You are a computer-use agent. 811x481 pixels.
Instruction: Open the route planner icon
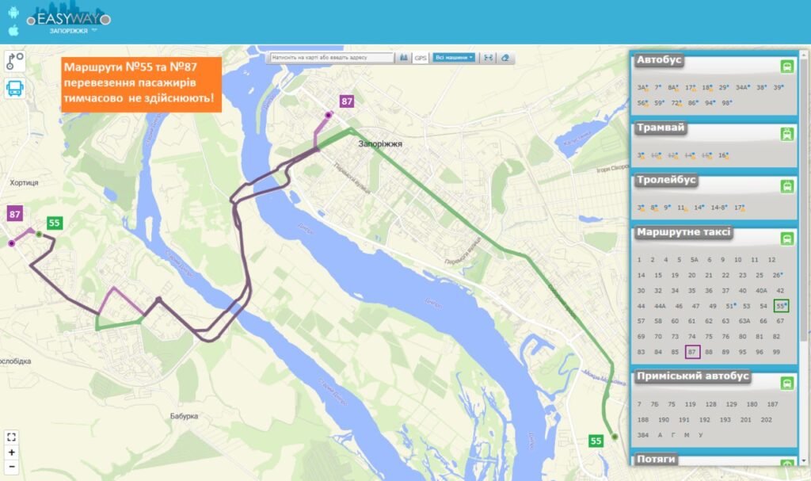pyautogui.click(x=15, y=61)
